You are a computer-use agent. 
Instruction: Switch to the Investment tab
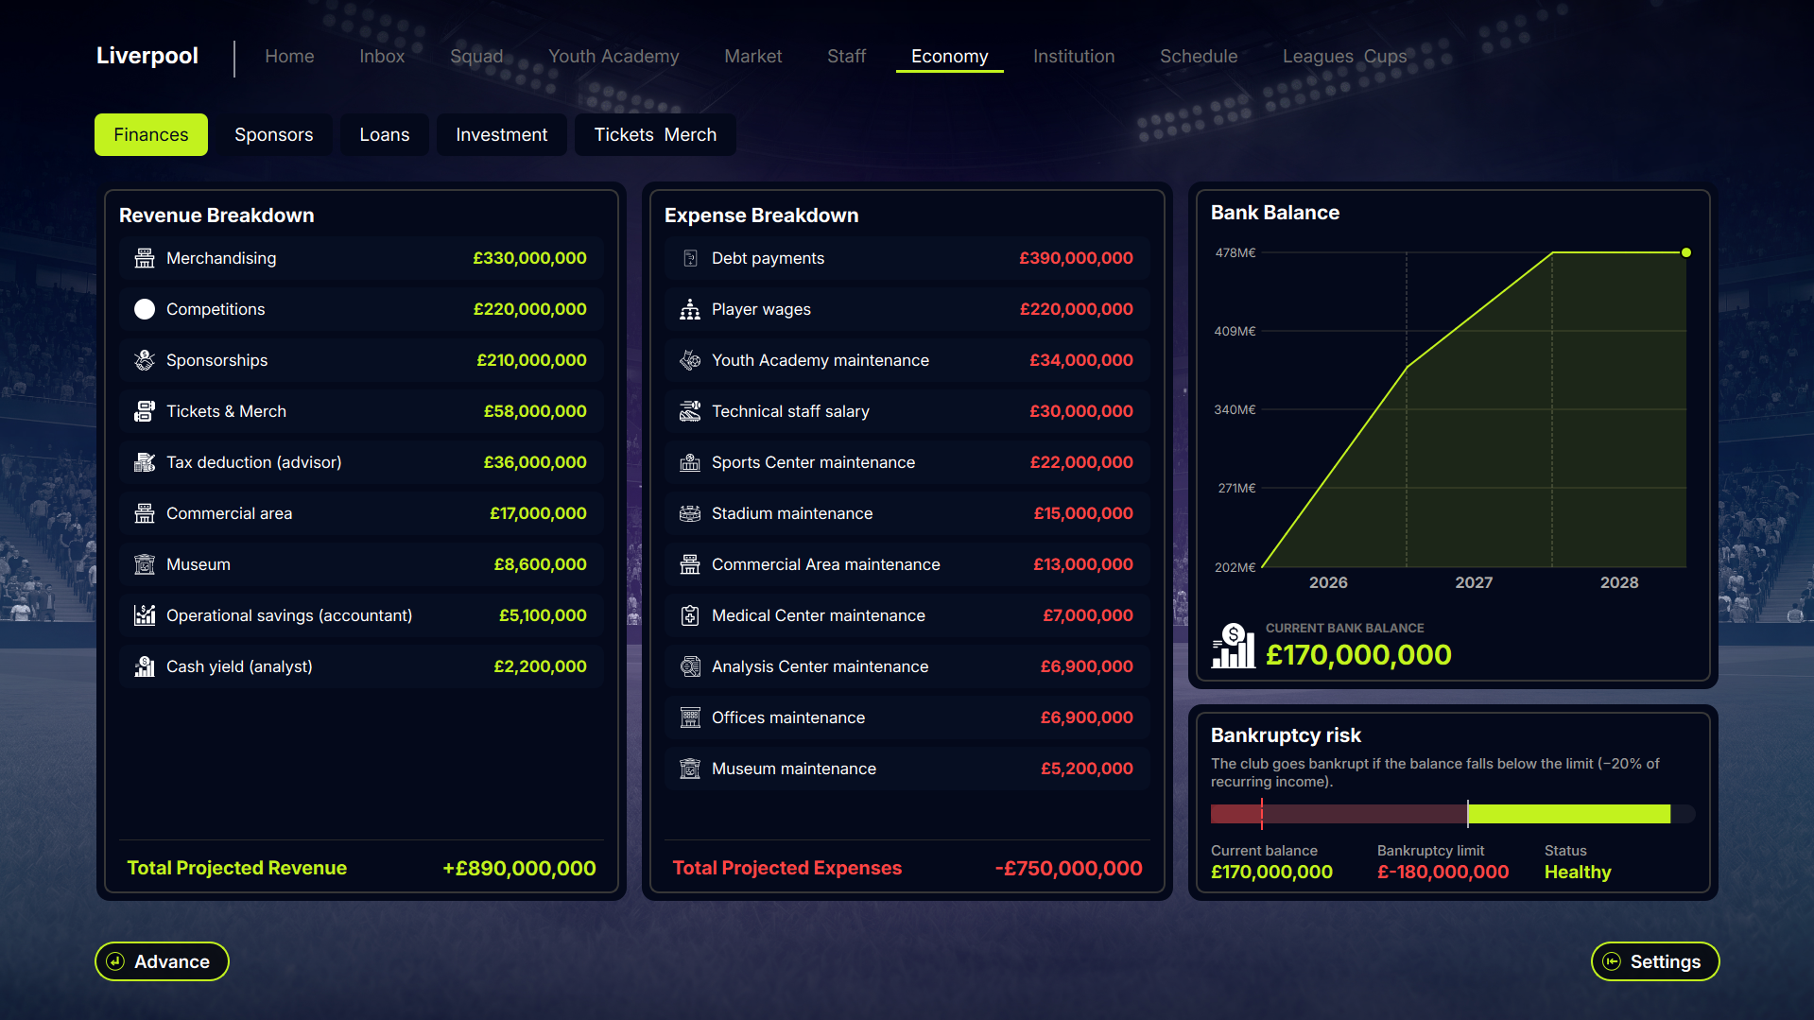tap(502, 134)
